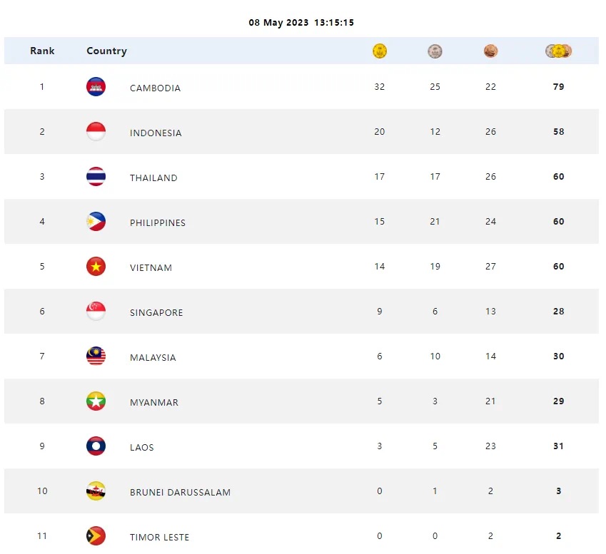Click the Timor Leste flag icon

(x=96, y=536)
